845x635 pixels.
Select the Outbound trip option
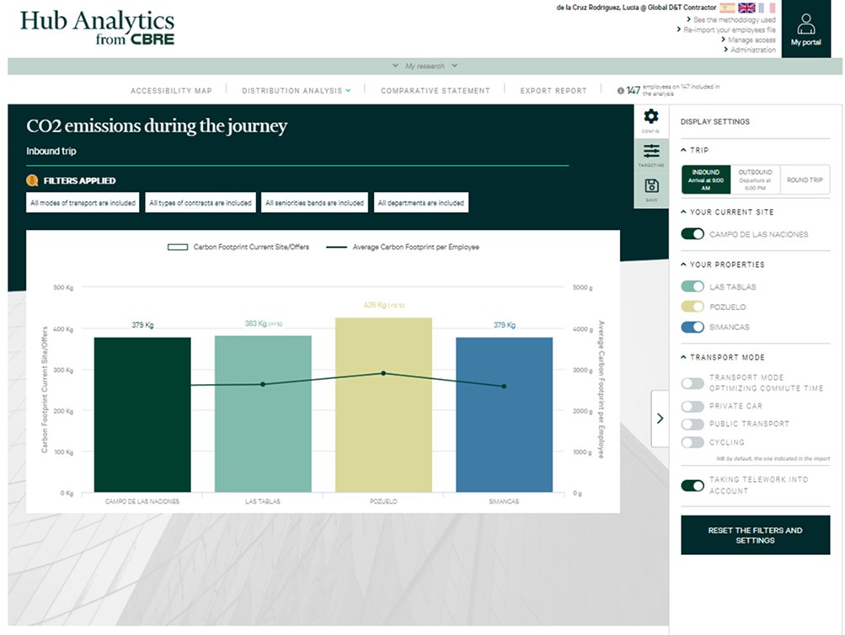755,179
